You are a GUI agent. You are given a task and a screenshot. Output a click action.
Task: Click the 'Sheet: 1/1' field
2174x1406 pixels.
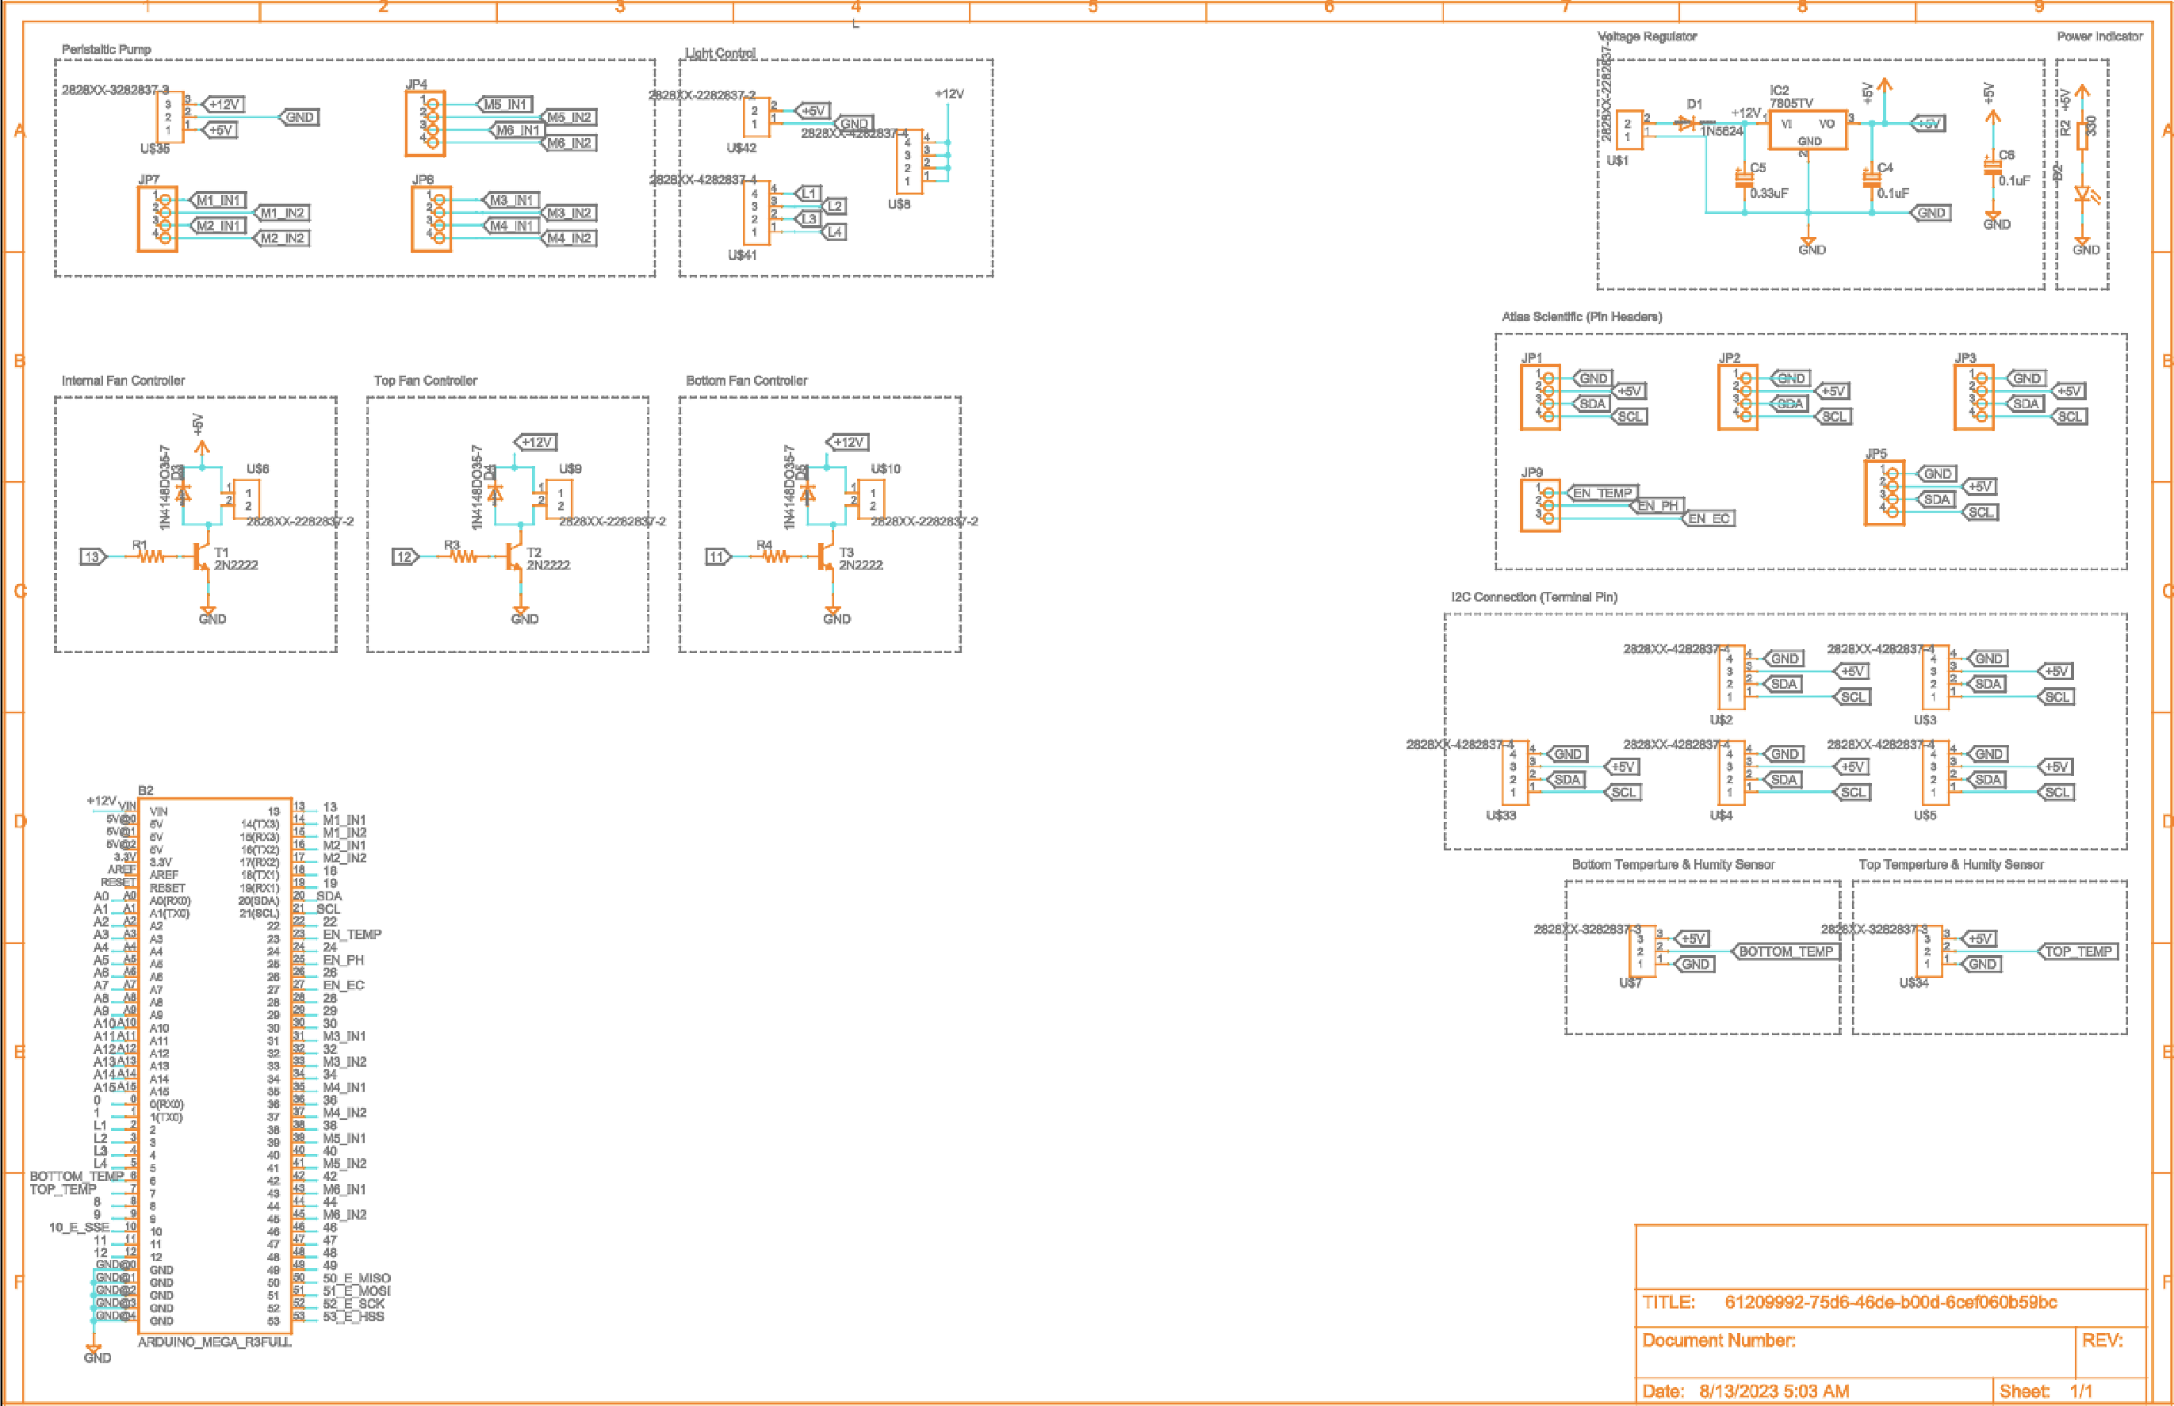(x=2046, y=1392)
